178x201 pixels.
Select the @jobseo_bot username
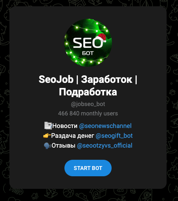click(x=88, y=104)
